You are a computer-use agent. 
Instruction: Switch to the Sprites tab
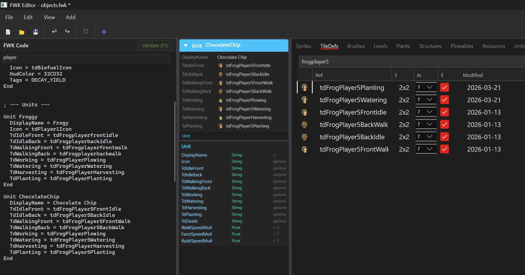pyautogui.click(x=304, y=46)
